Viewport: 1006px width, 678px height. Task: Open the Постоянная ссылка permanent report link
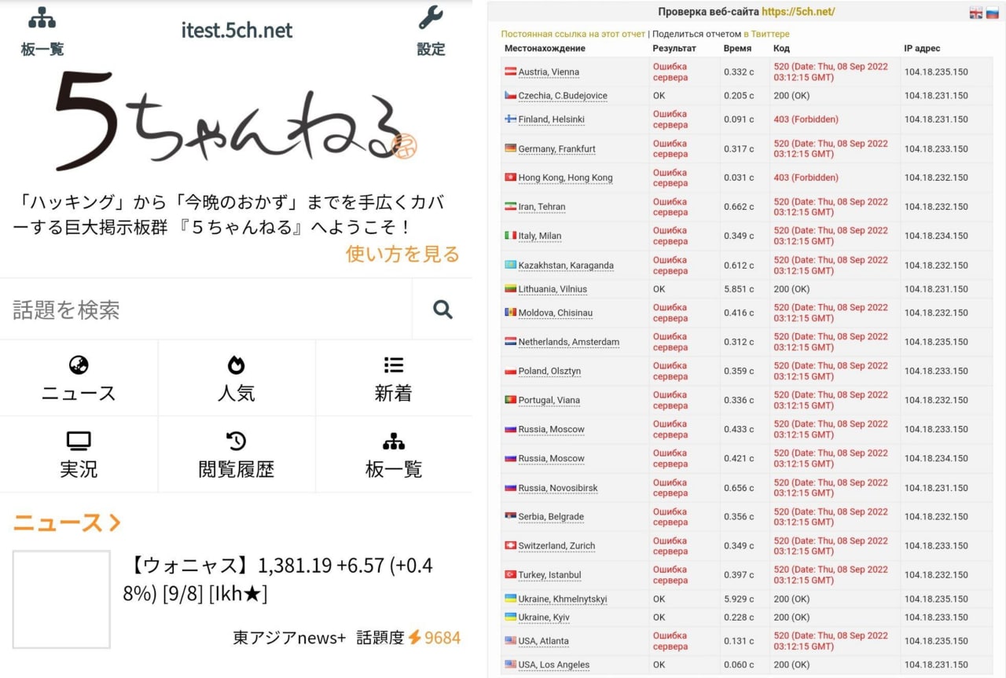573,34
